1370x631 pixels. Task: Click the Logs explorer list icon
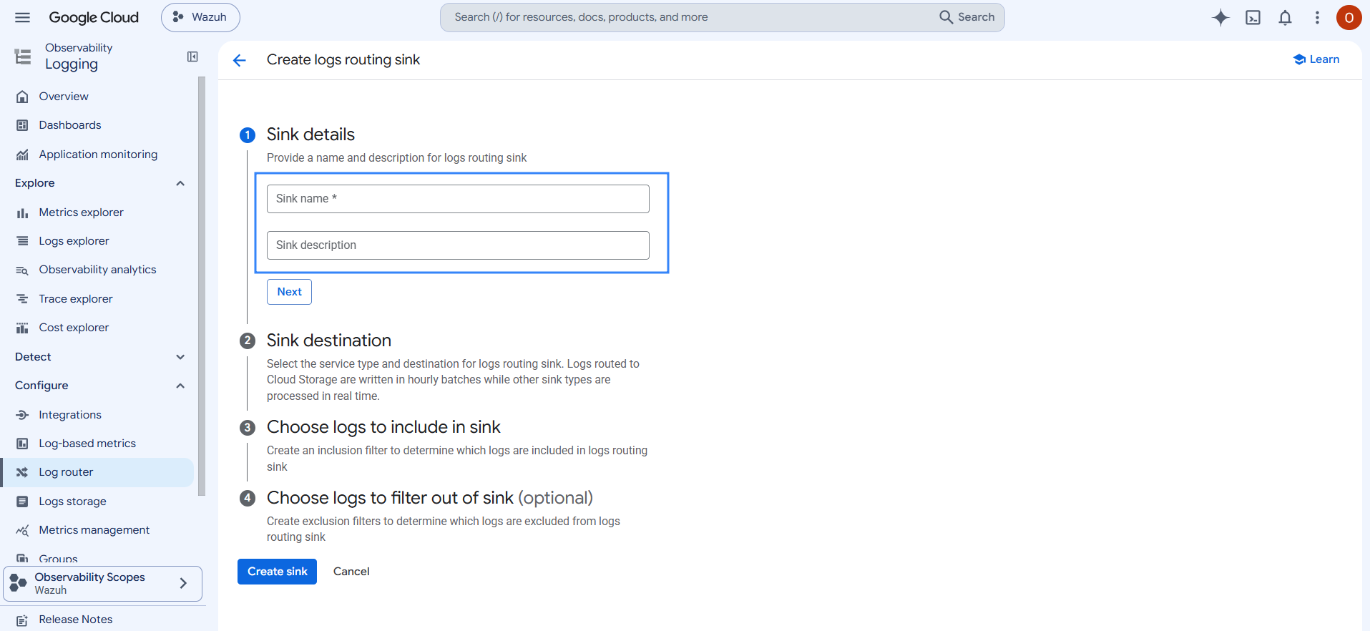23,241
